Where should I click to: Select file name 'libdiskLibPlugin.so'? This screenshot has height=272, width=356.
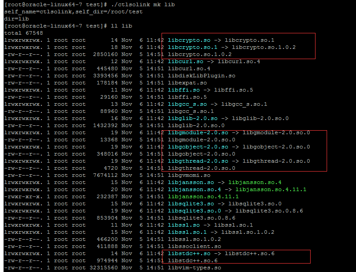coord(202,76)
